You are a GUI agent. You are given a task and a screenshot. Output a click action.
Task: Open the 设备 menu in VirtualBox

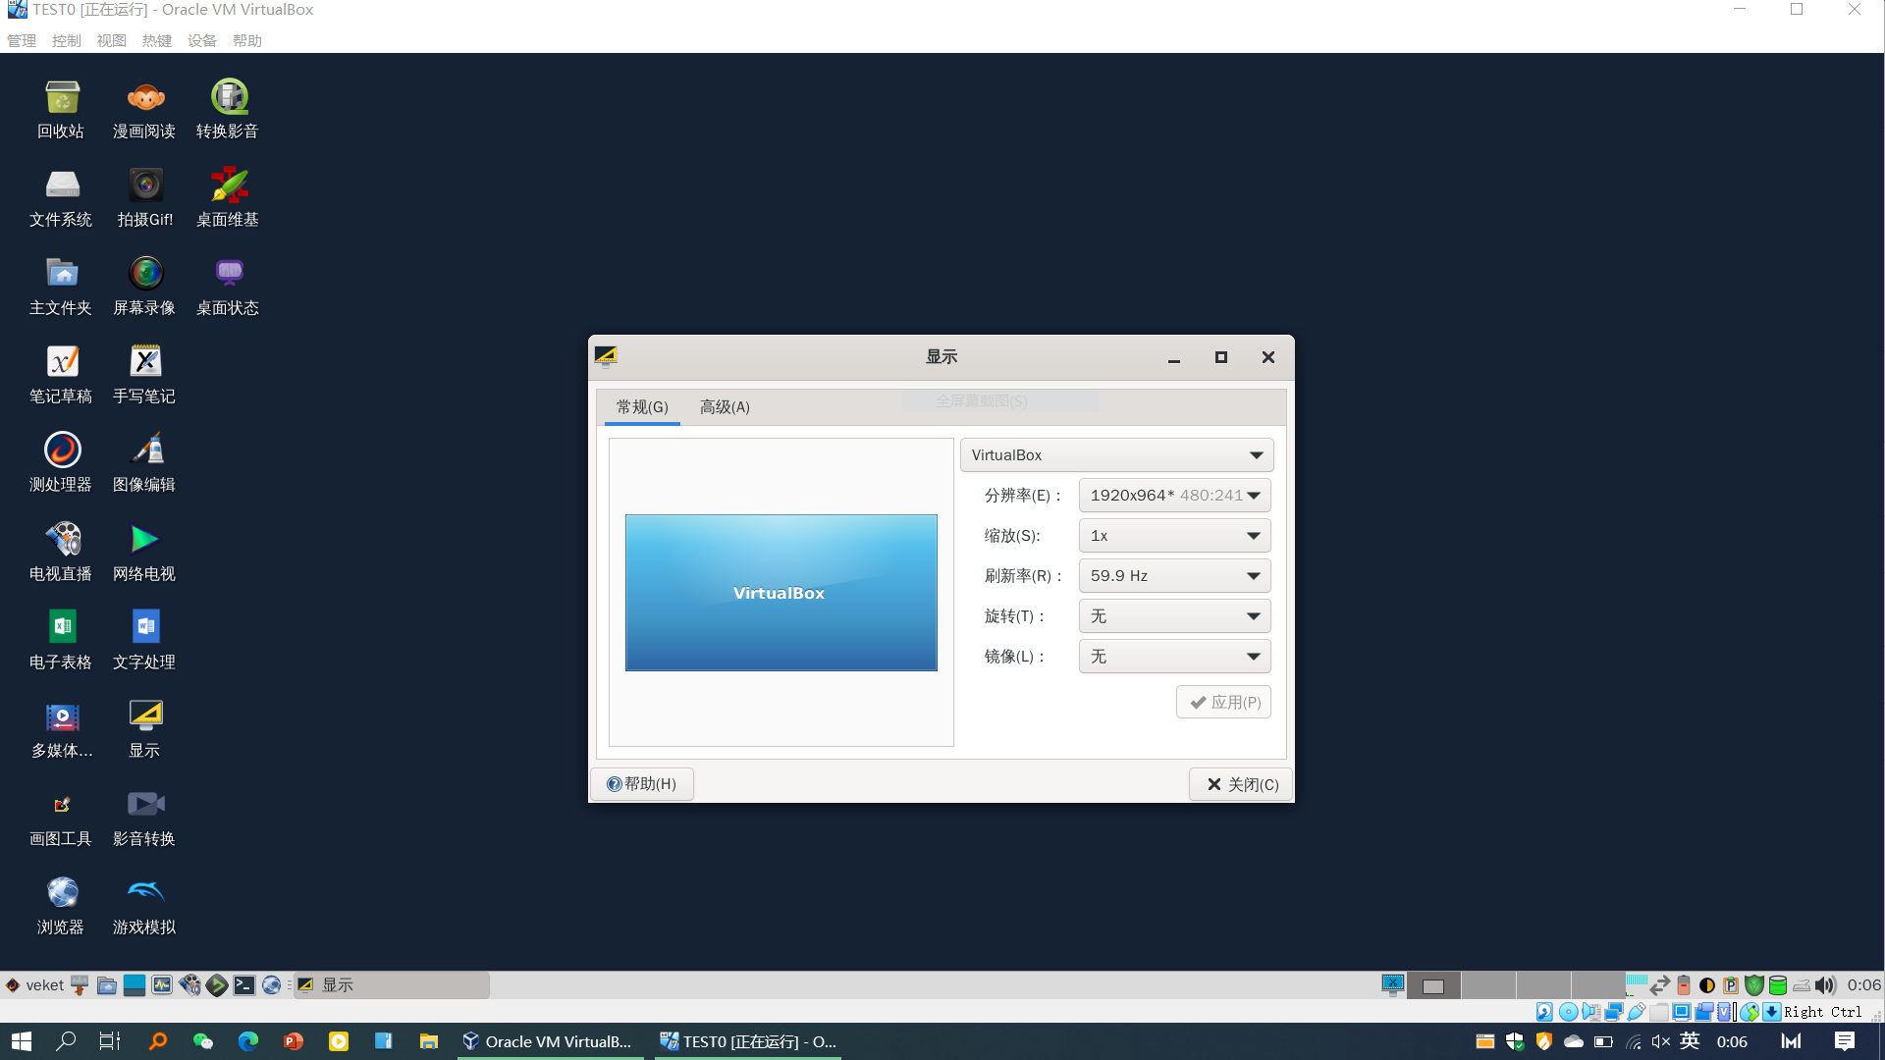pyautogui.click(x=202, y=40)
